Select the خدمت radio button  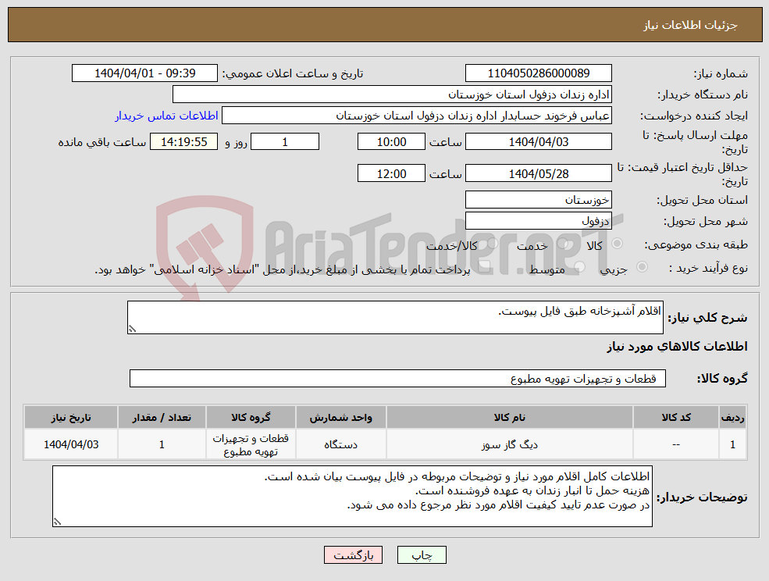[x=562, y=244]
